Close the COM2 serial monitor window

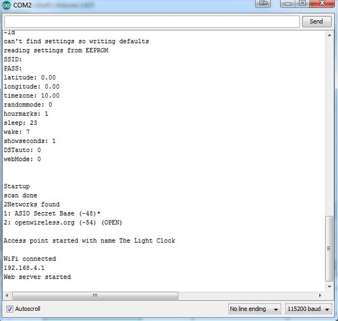(322, 3)
